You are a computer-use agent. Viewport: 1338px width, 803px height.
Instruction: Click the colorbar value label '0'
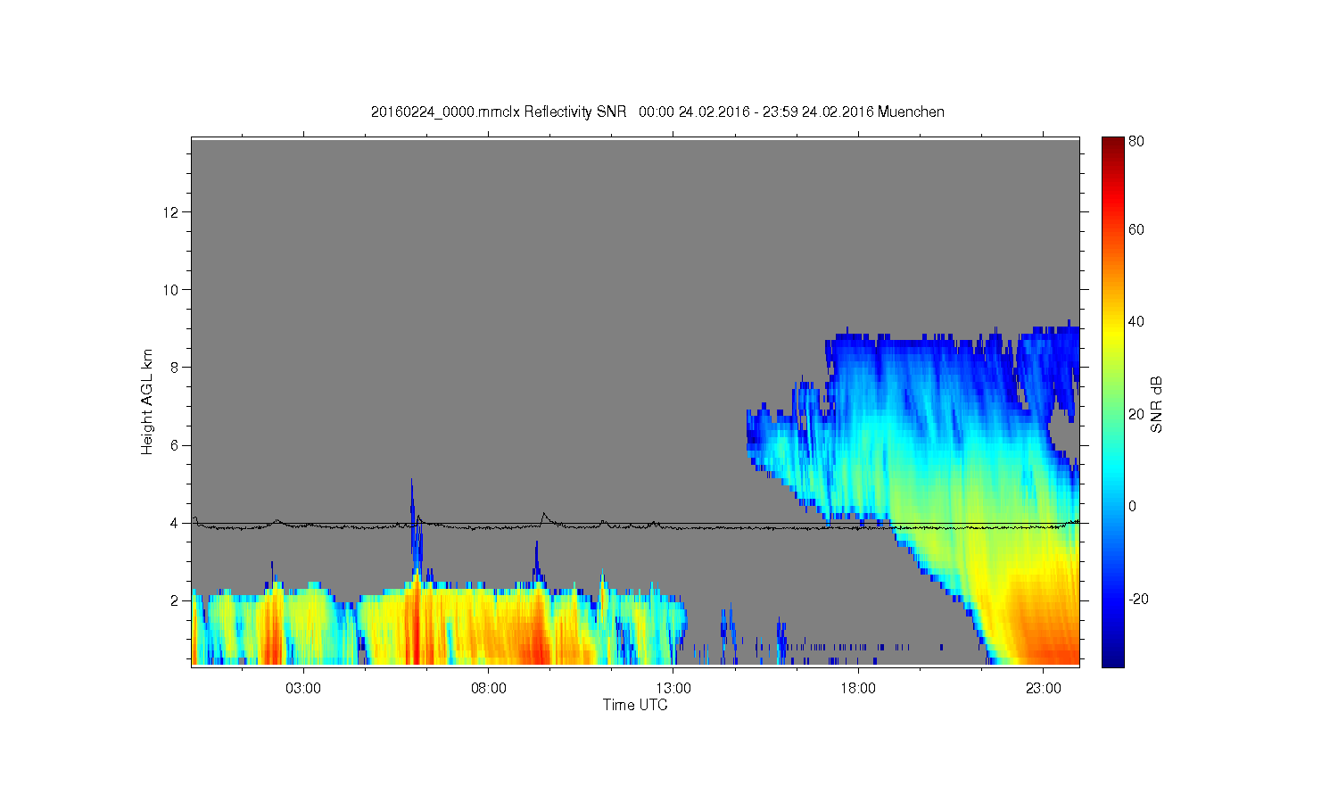[x=1133, y=506]
